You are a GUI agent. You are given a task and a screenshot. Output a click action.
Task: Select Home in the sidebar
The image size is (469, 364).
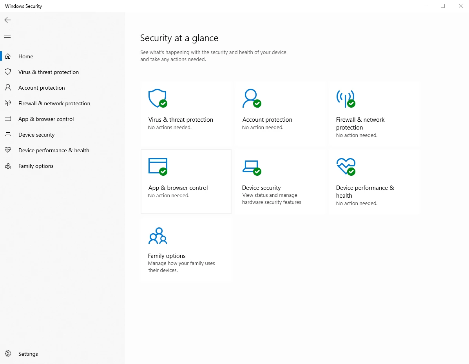(63, 56)
